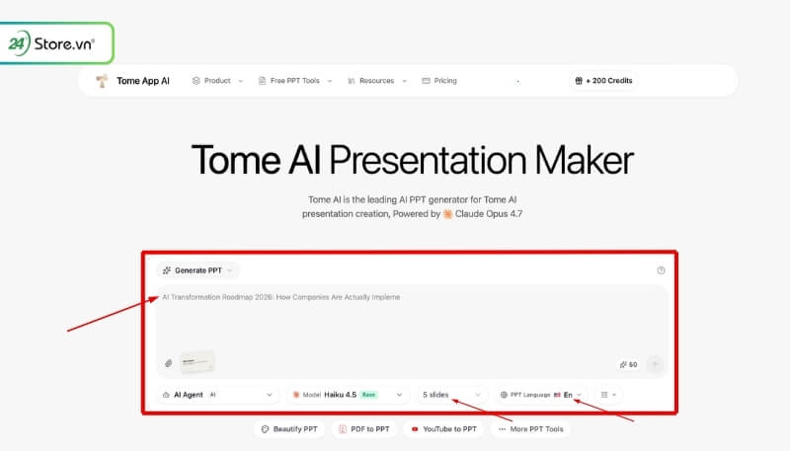This screenshot has height=451, width=790.
Task: Click the sparkle icon beside Generate PPT
Action: [x=166, y=270]
